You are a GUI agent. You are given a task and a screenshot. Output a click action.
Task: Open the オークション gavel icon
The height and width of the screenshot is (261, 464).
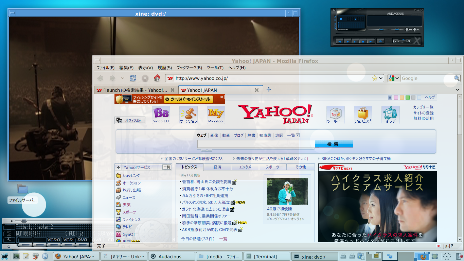tap(188, 115)
